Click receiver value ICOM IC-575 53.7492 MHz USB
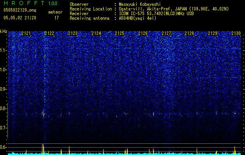245x155 pixels. [156, 14]
